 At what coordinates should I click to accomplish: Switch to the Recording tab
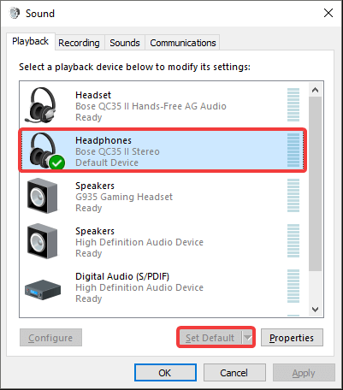79,43
